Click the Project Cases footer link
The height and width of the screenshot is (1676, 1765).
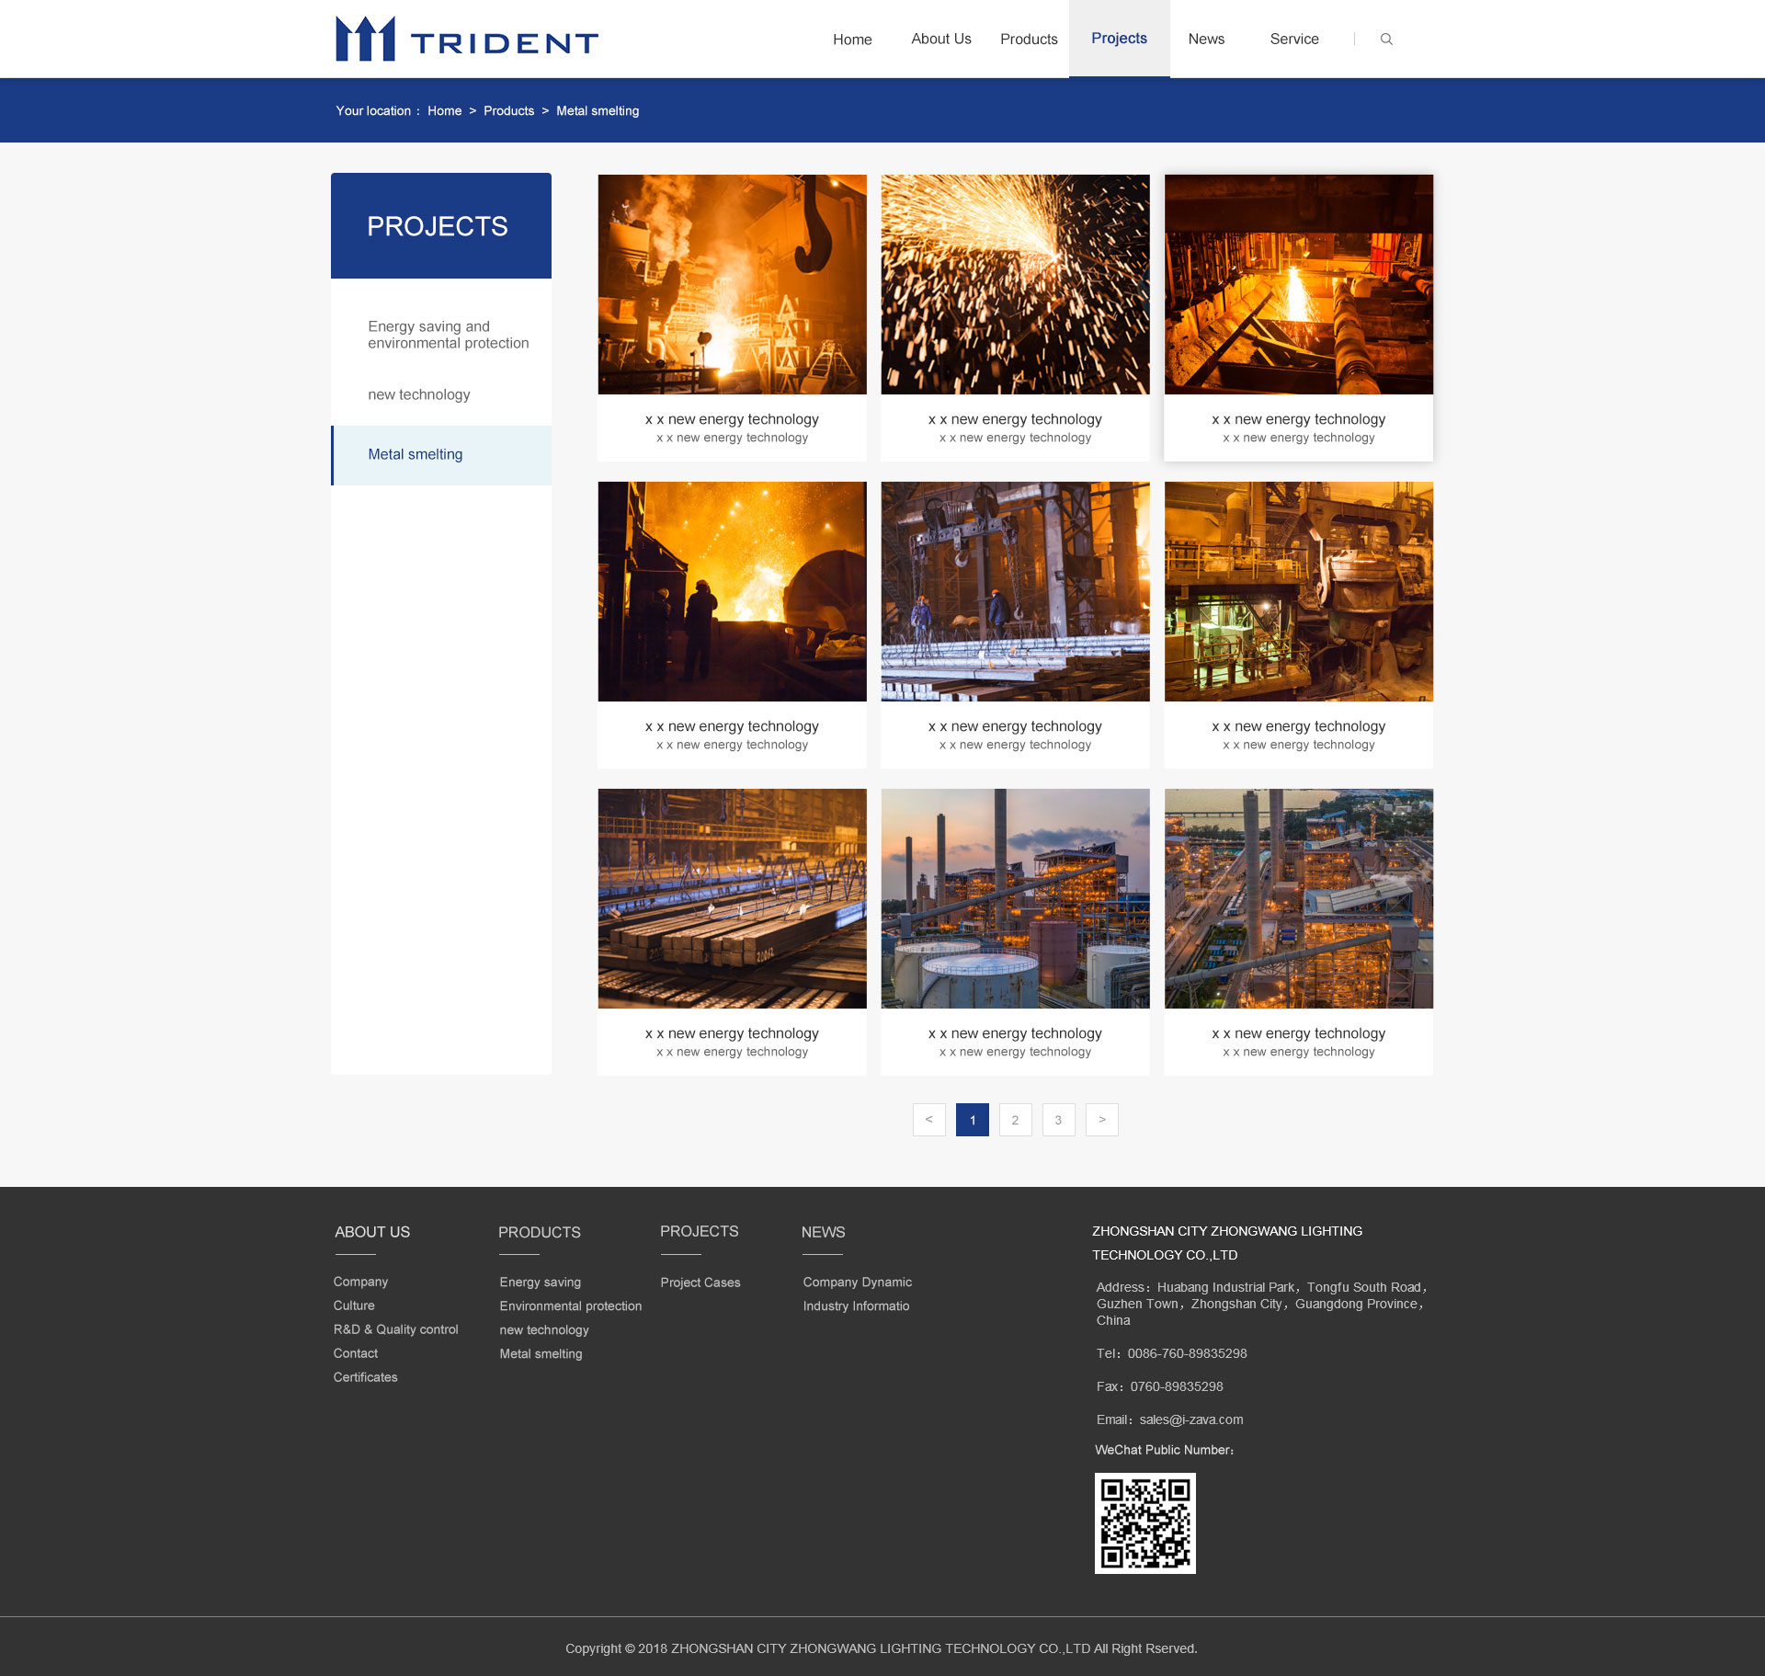pos(699,1281)
